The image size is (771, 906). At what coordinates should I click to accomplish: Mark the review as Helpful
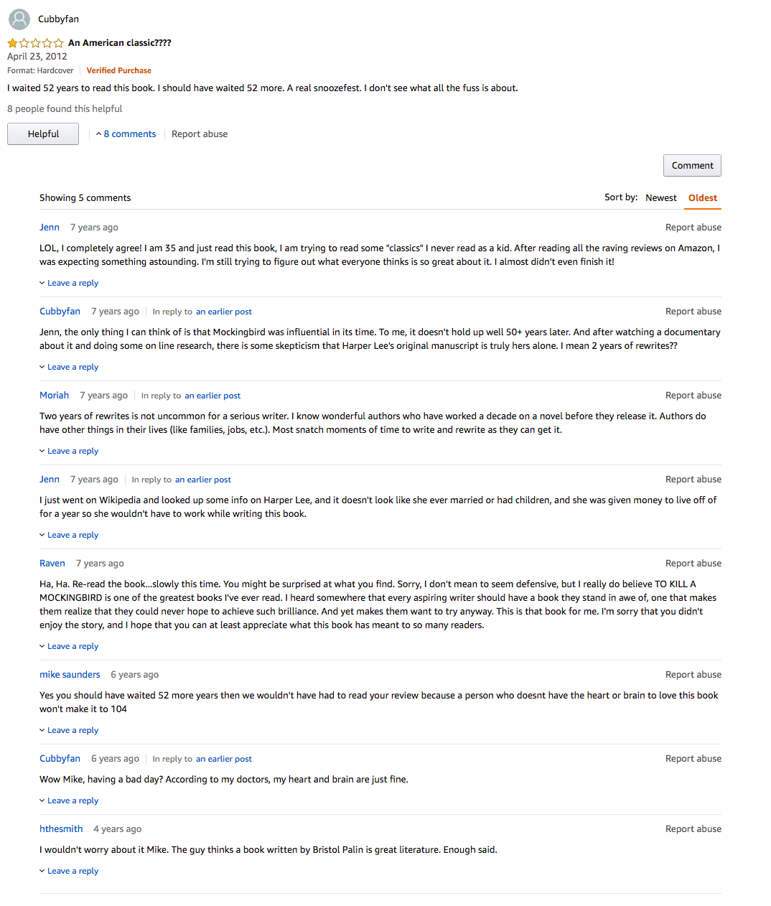[43, 134]
